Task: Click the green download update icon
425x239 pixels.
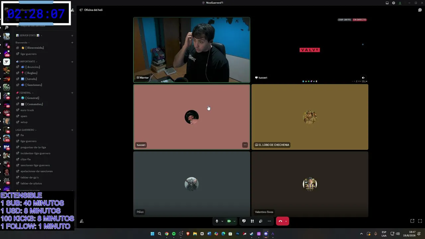Action: (400, 3)
